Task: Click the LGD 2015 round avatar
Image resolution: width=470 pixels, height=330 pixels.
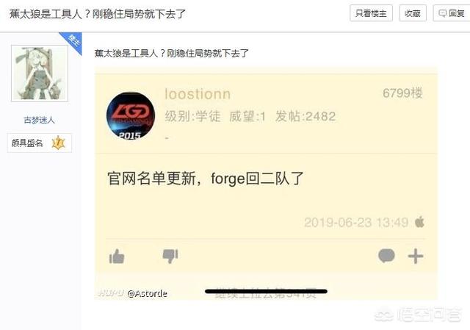Action: (131, 116)
